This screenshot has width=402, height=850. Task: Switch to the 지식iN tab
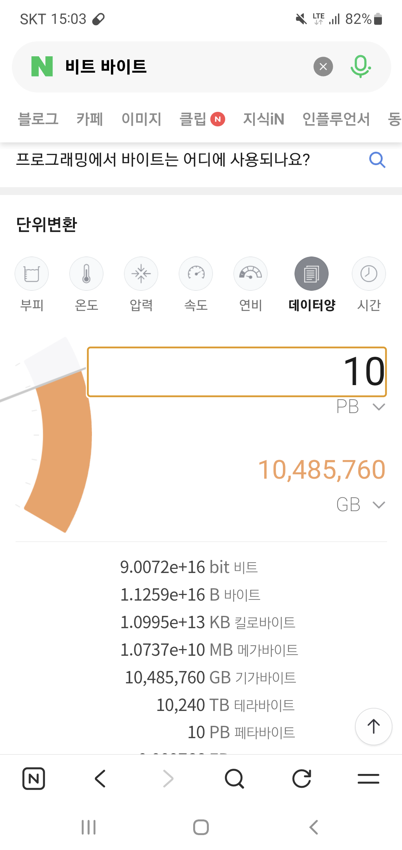click(x=264, y=119)
